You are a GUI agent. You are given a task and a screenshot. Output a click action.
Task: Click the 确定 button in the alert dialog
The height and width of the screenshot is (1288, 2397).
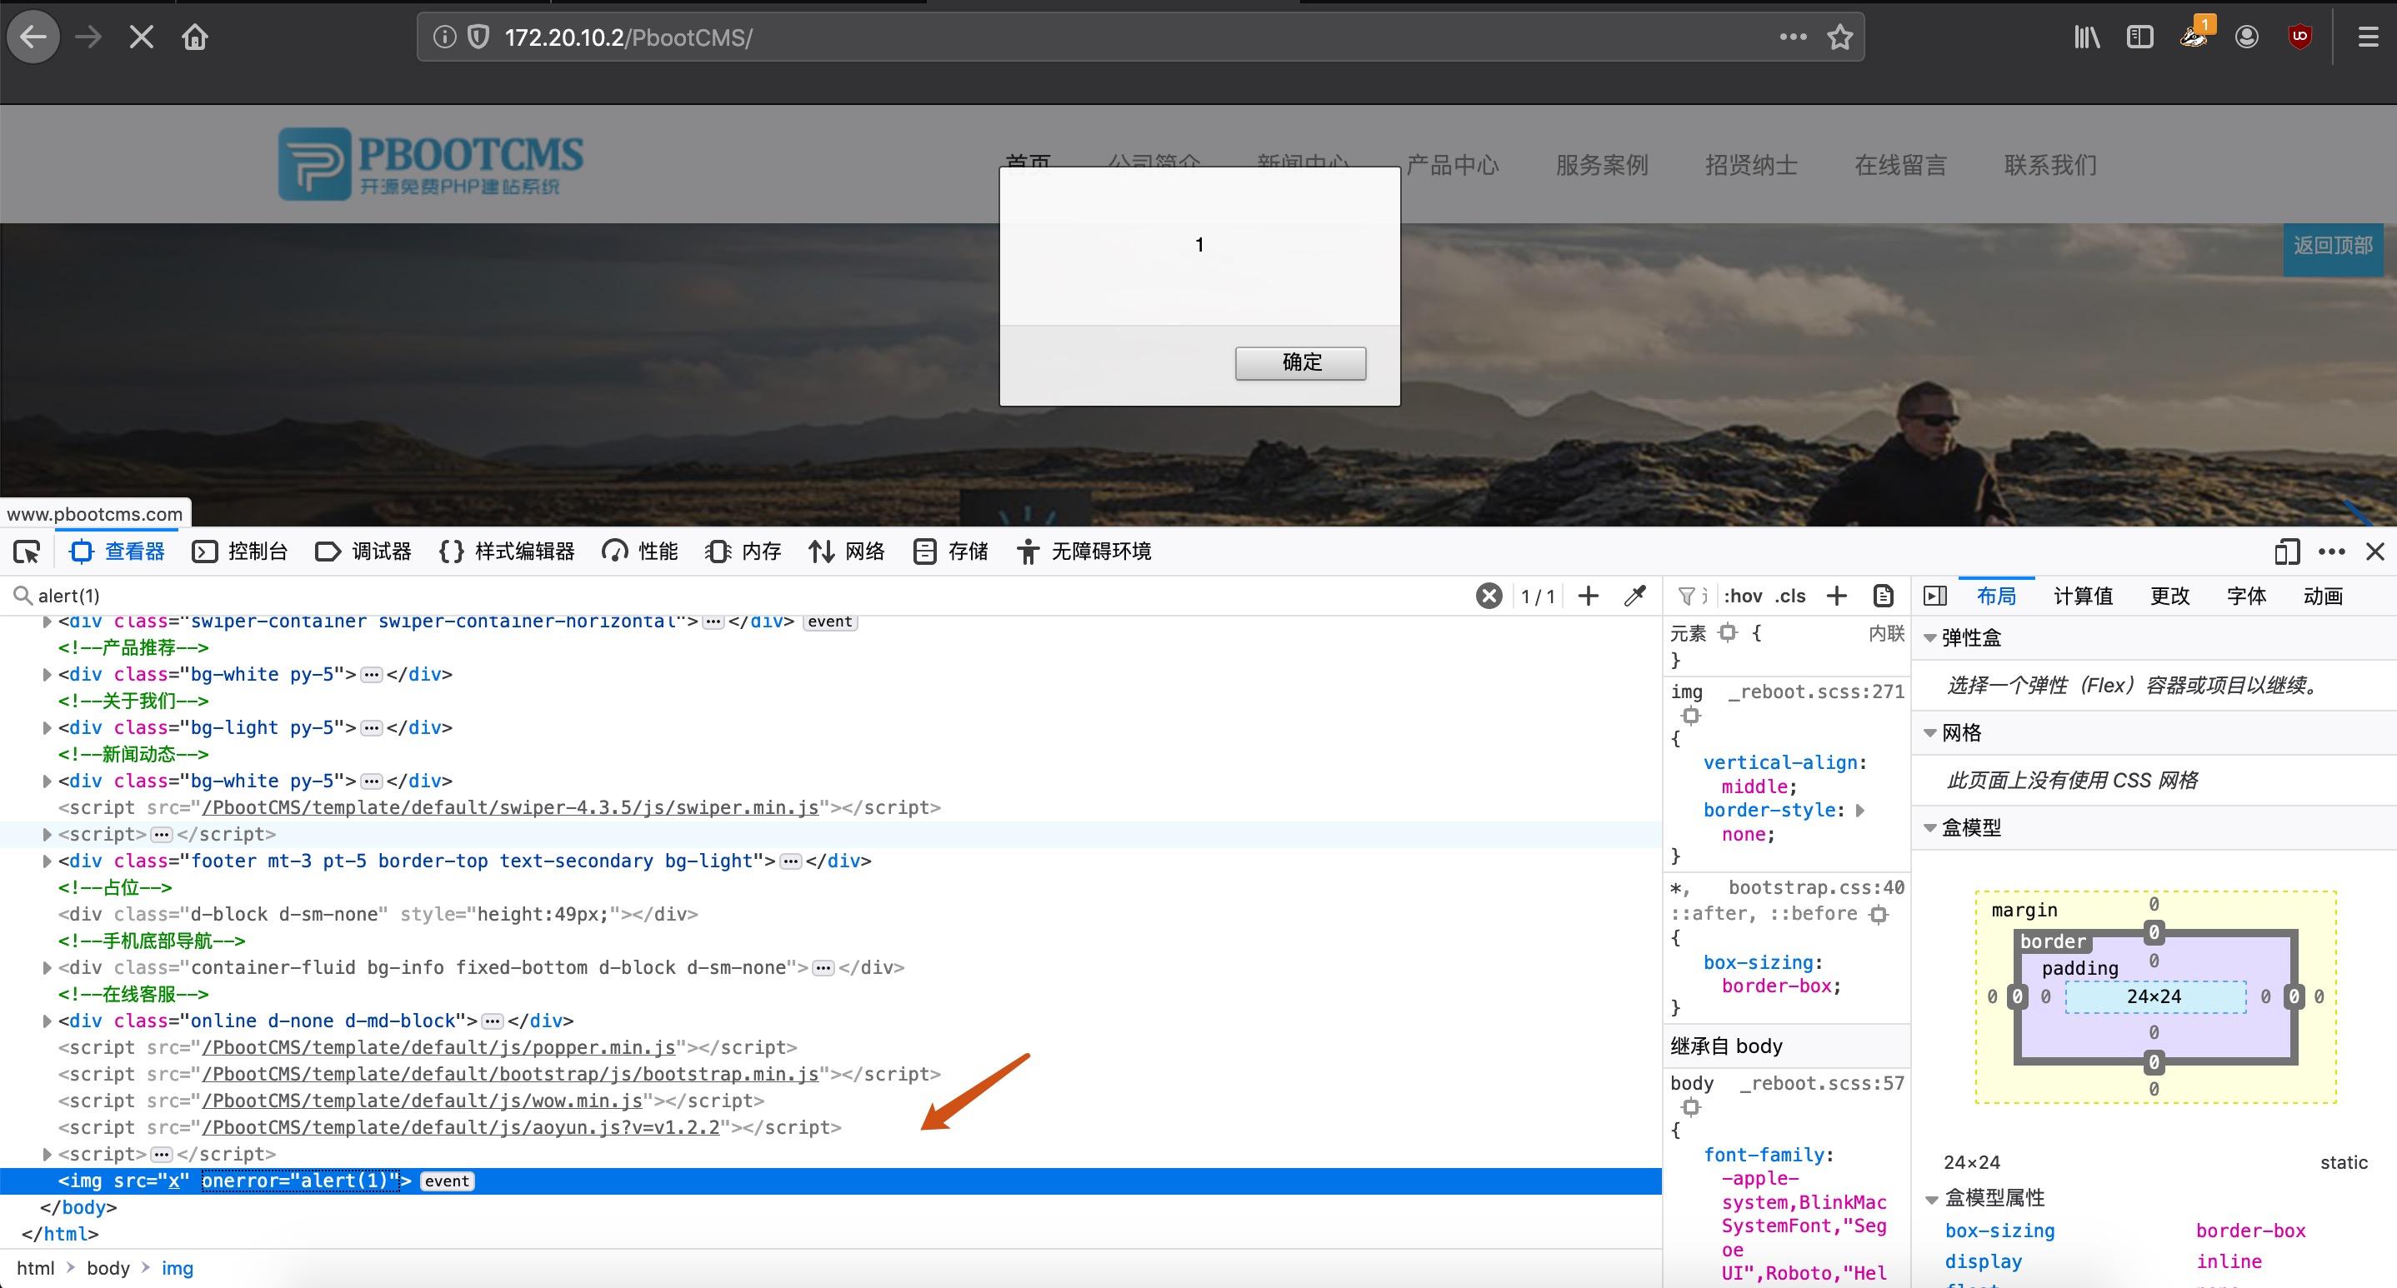tap(1299, 362)
